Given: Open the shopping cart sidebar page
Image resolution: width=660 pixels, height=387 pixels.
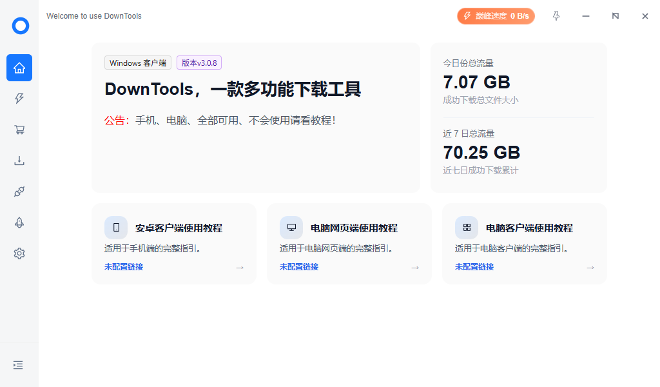Looking at the screenshot, I should 19,130.
